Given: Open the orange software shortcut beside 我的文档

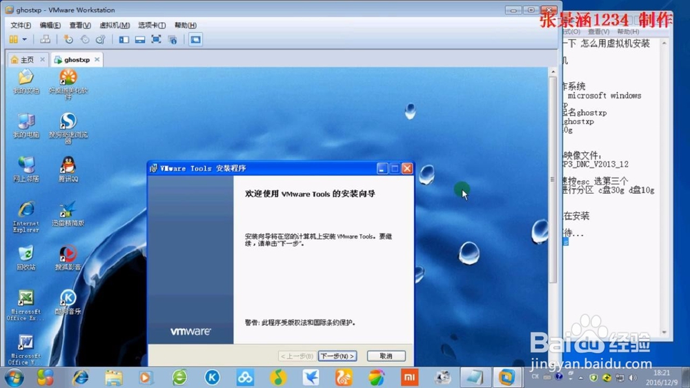Looking at the screenshot, I should click(x=68, y=84).
